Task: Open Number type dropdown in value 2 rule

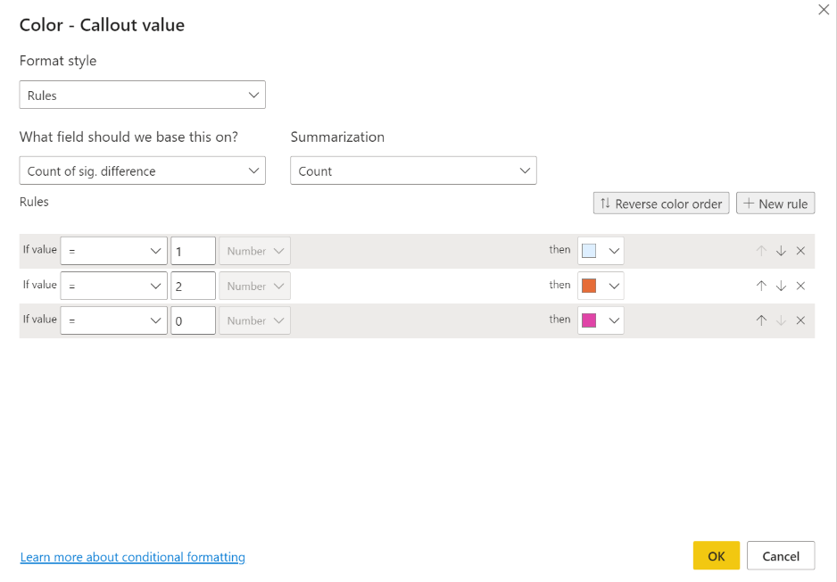Action: click(254, 286)
